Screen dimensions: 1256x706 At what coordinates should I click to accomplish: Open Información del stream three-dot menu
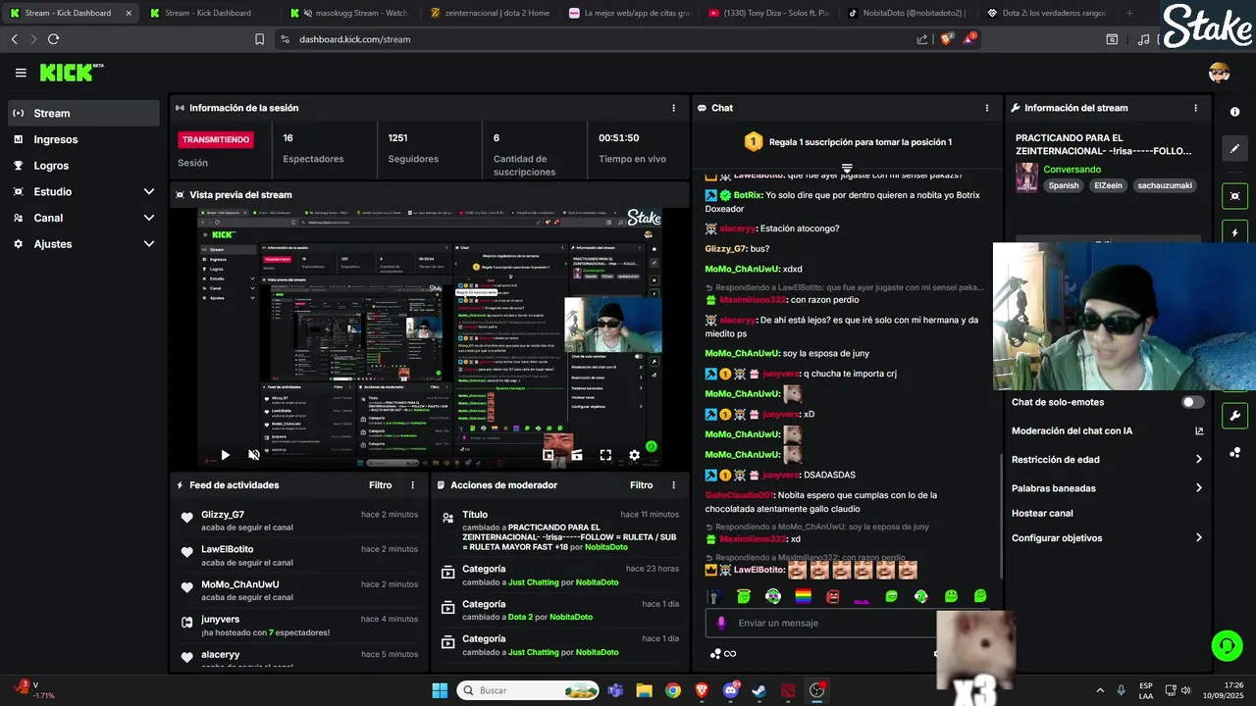[1195, 108]
